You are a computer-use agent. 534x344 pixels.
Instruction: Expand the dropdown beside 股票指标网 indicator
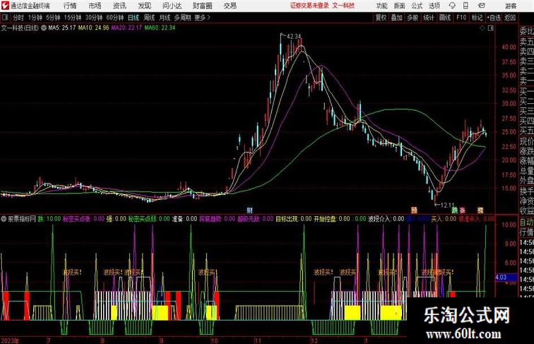click(x=4, y=219)
